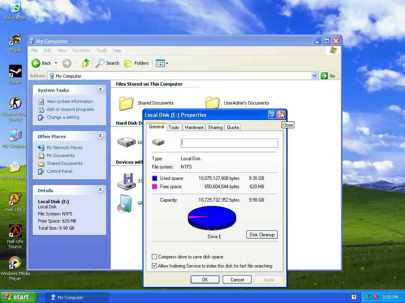Open the File menu in My Computer
Screen dimensions: 405x303
point(34,50)
